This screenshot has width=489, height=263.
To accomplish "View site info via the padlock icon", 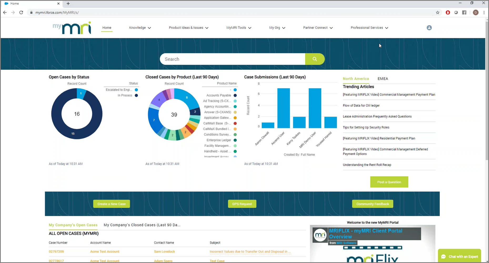I will click(x=31, y=12).
